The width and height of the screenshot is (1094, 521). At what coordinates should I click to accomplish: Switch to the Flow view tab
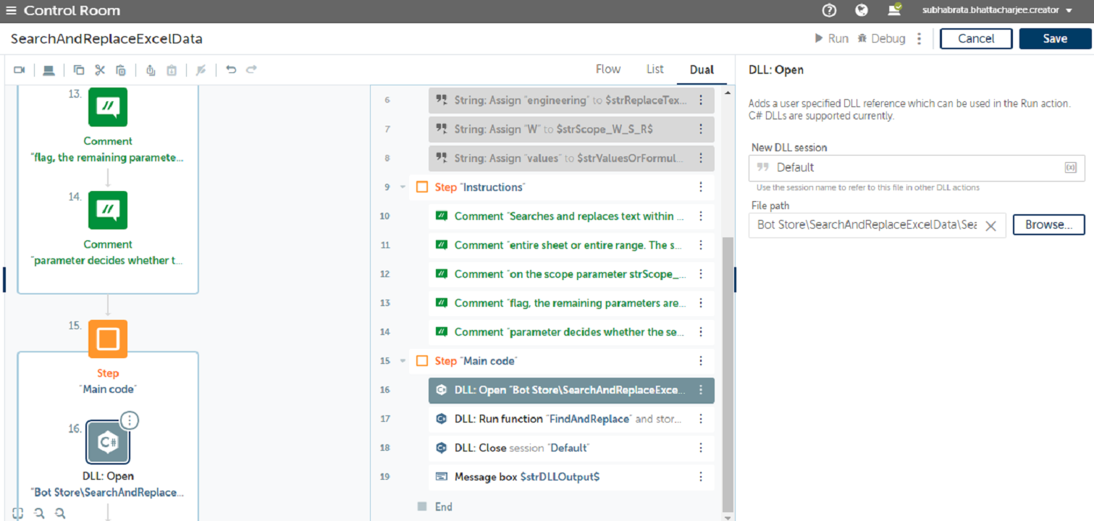pos(607,69)
